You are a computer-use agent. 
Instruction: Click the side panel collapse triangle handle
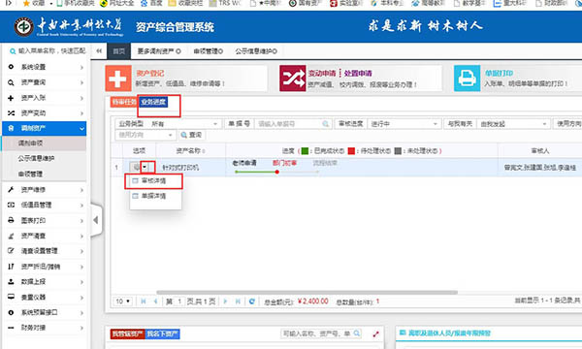tap(96, 220)
